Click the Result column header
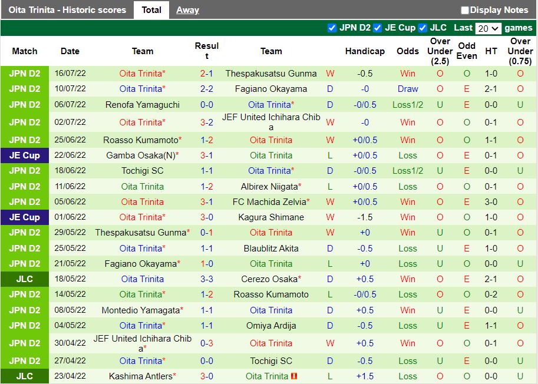Screen dimensions: 538x384 [207, 51]
